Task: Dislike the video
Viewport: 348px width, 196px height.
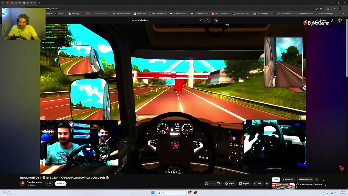Action: coord(218,183)
